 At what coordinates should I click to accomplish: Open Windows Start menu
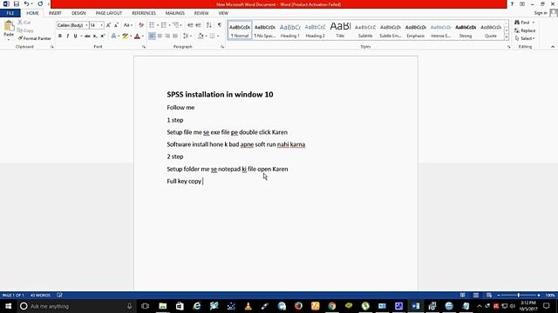point(8,306)
